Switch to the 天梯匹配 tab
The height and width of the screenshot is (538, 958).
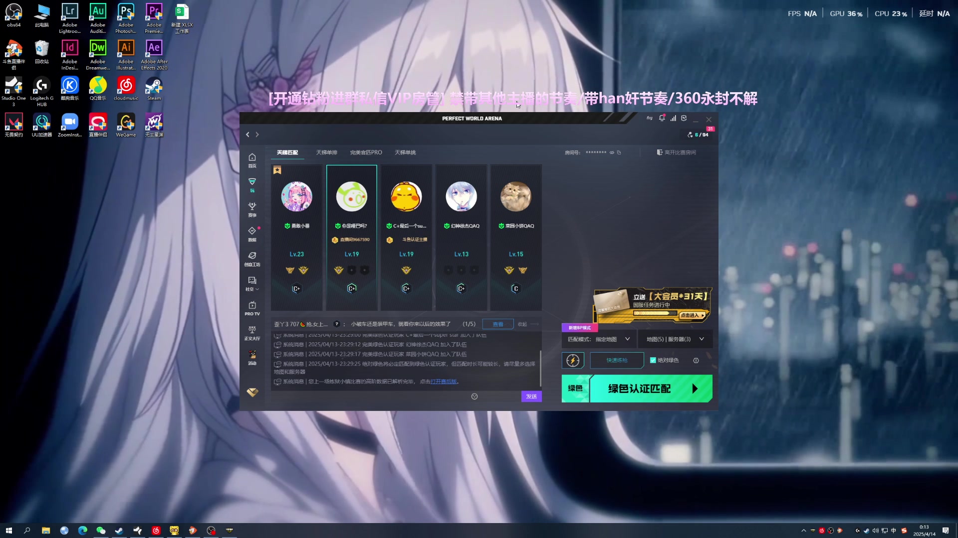click(x=287, y=152)
